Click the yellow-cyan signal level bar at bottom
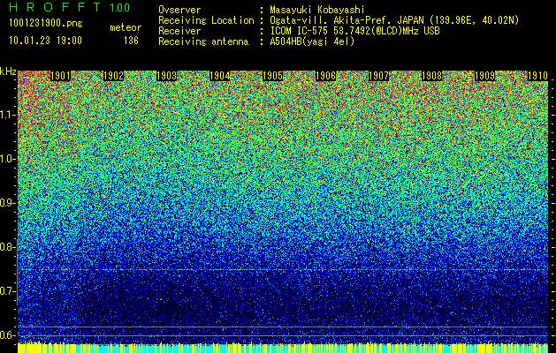 coord(283,348)
